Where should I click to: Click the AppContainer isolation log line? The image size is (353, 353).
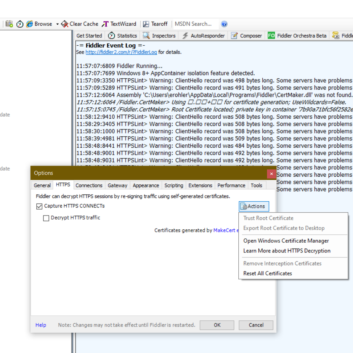pos(165,73)
